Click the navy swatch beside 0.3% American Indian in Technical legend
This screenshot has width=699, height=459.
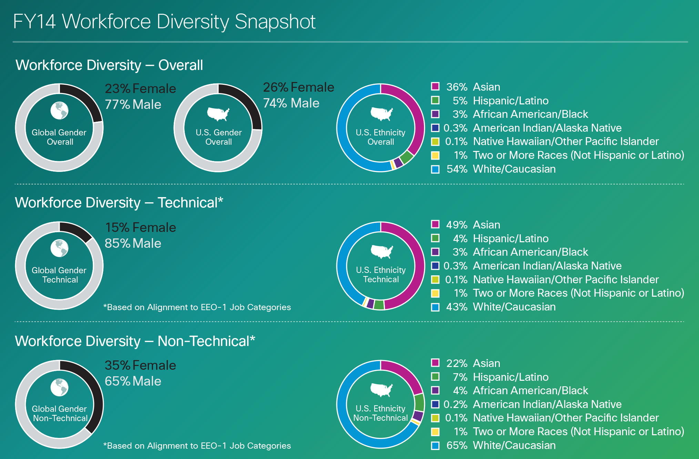(435, 266)
